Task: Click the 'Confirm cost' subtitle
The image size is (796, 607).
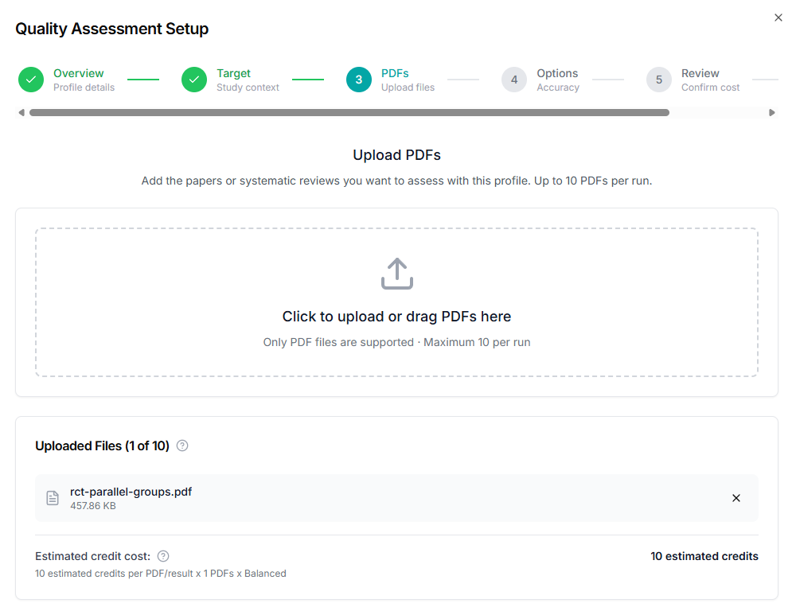Action: [710, 88]
